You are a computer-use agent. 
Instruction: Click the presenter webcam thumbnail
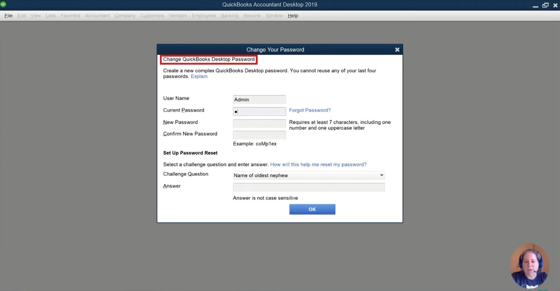pos(530,265)
